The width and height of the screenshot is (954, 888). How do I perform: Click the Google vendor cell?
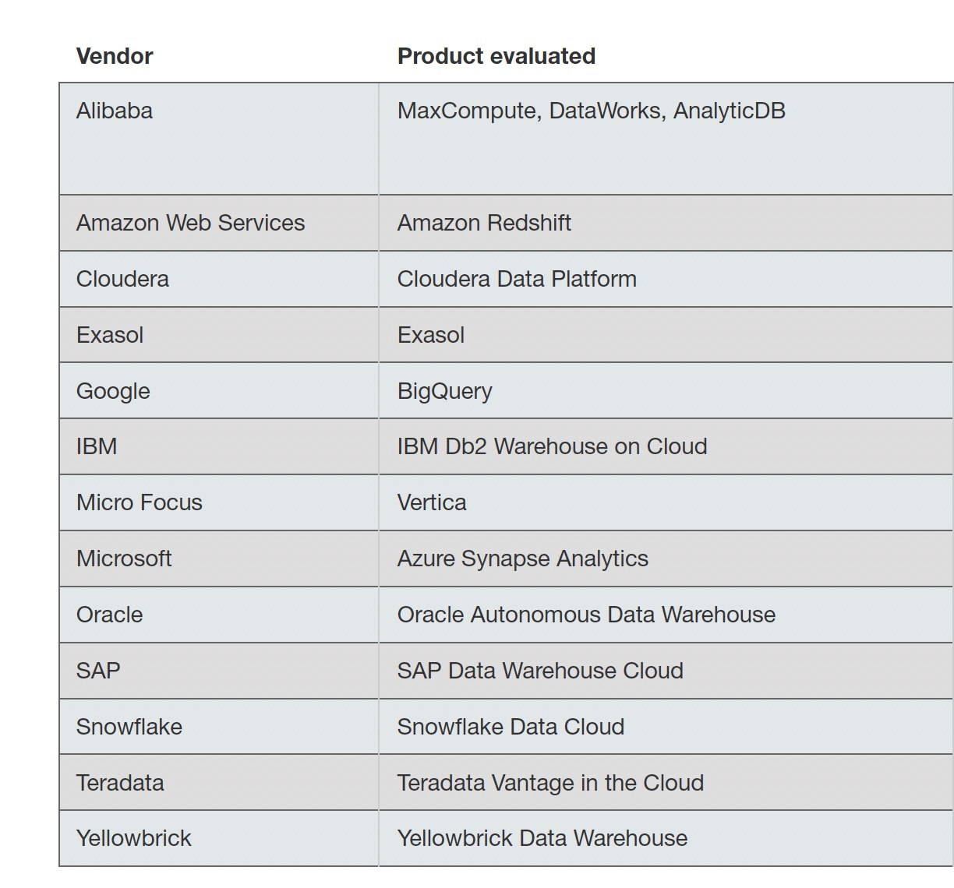tap(113, 391)
